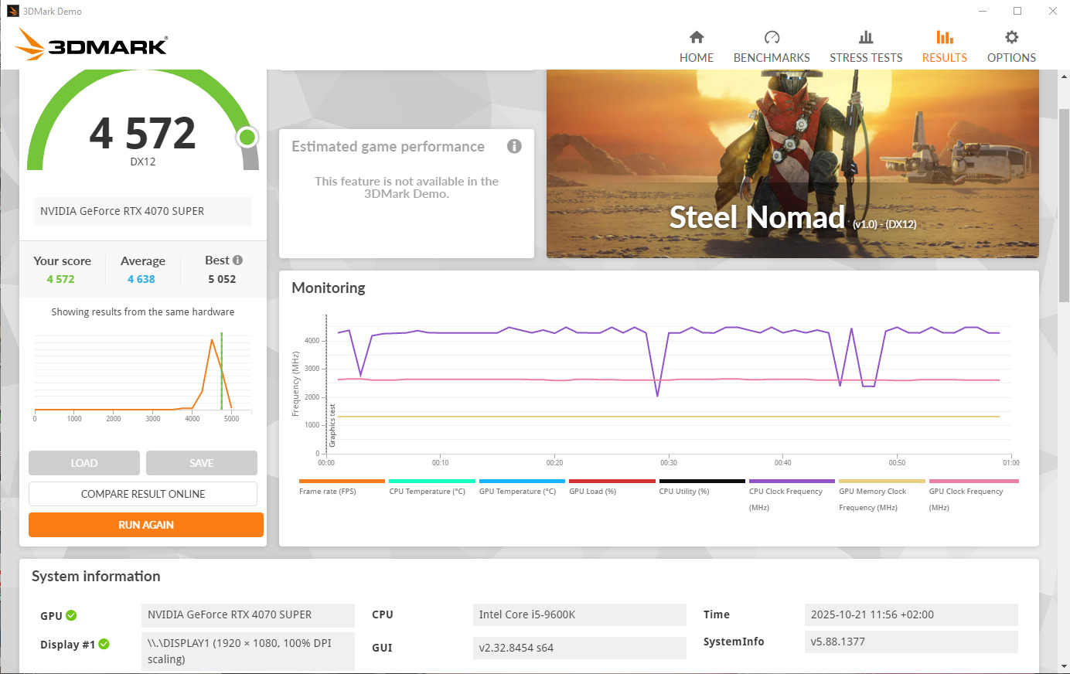Click the Monitoring heading
1070x674 pixels.
click(x=329, y=288)
